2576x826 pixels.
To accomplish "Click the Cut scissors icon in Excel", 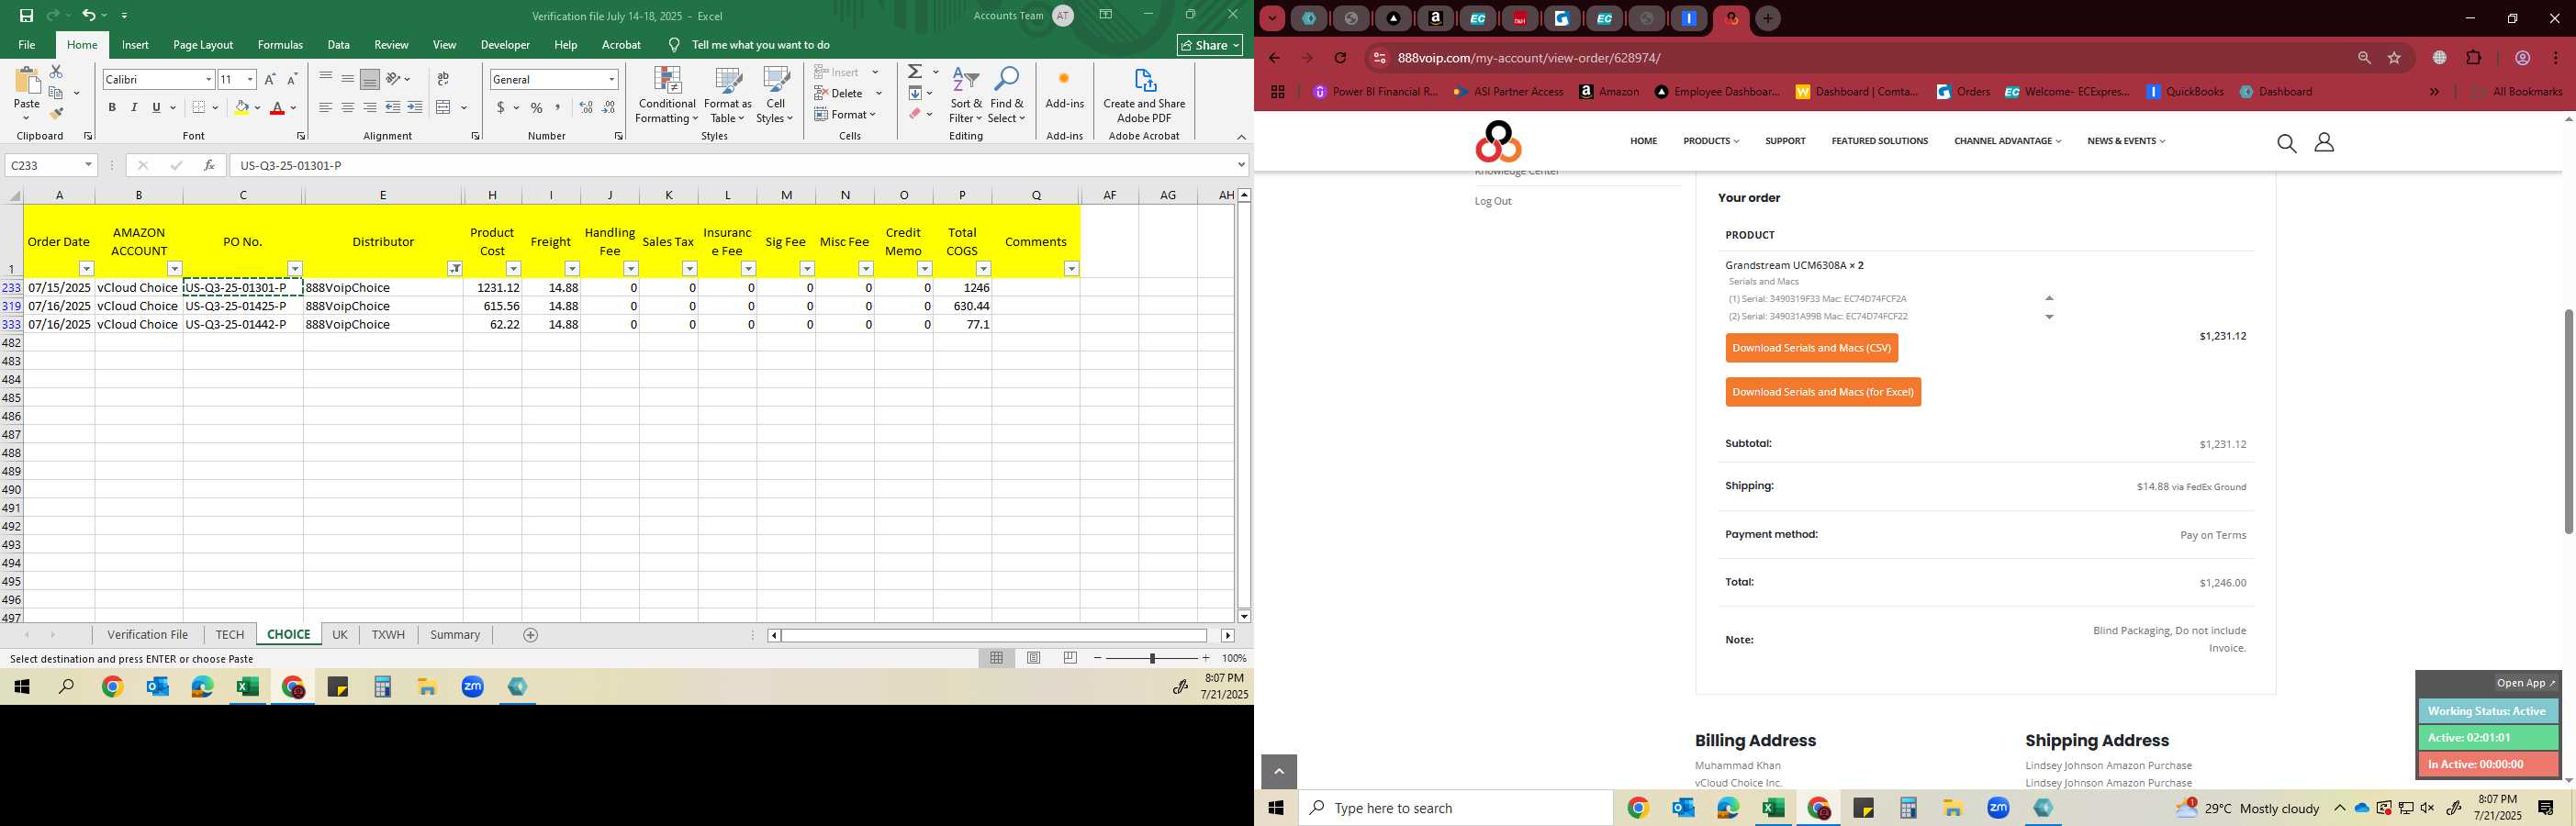I will (x=56, y=72).
